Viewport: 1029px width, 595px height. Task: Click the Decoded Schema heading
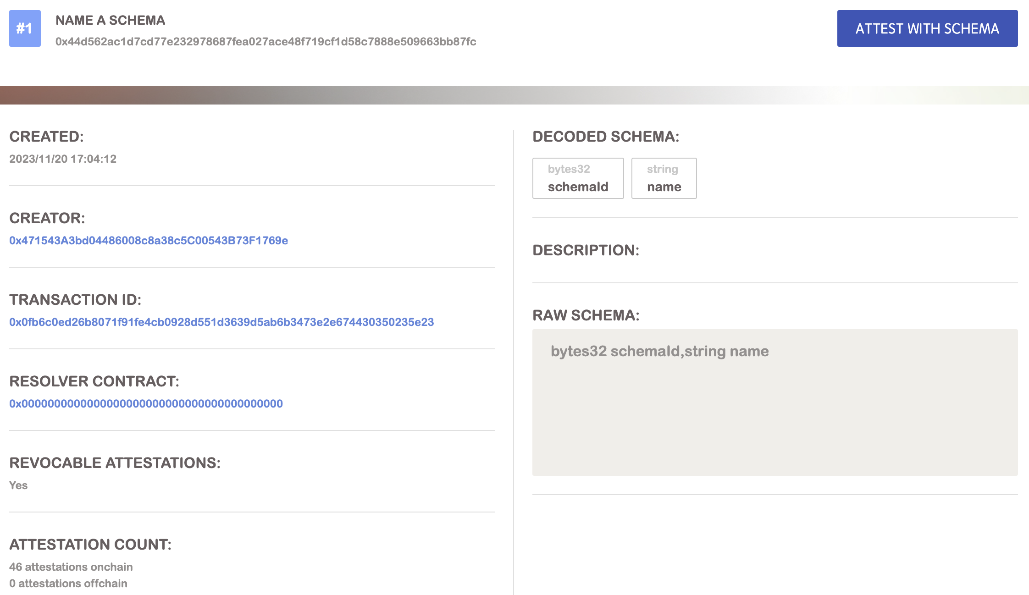606,137
